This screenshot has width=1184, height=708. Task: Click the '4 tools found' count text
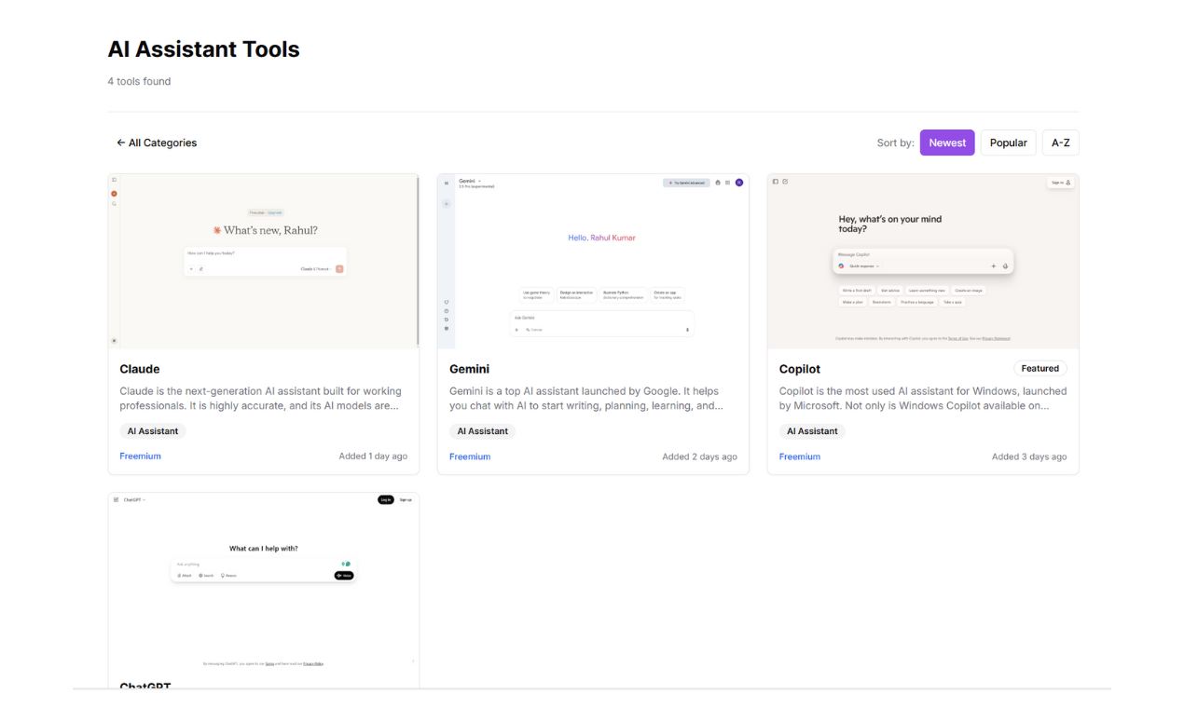pyautogui.click(x=139, y=81)
